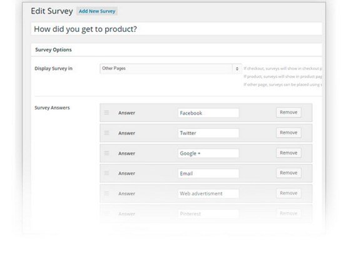343x268 pixels.
Task: Click the Twitter answer text field
Action: (208, 133)
